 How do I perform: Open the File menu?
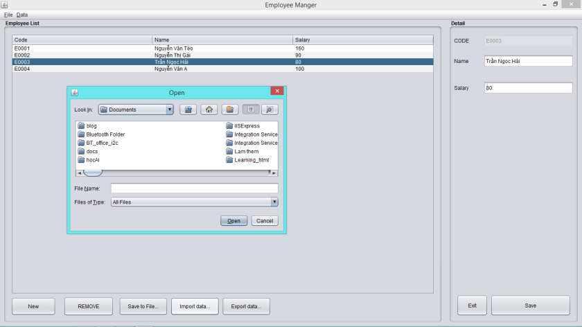8,15
